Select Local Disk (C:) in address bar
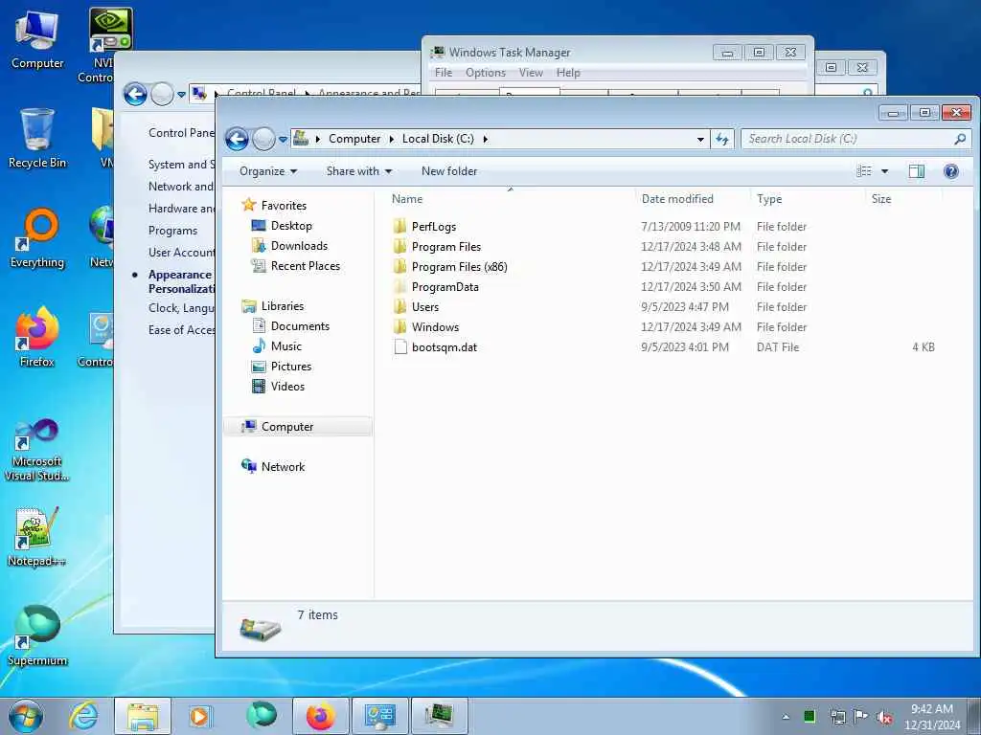The height and width of the screenshot is (735, 981). coord(438,139)
